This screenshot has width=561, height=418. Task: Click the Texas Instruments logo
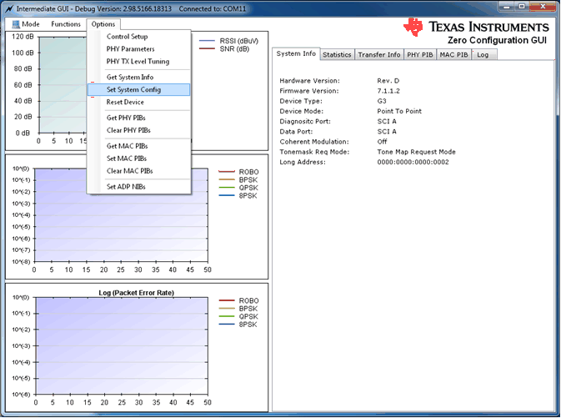[x=476, y=27]
